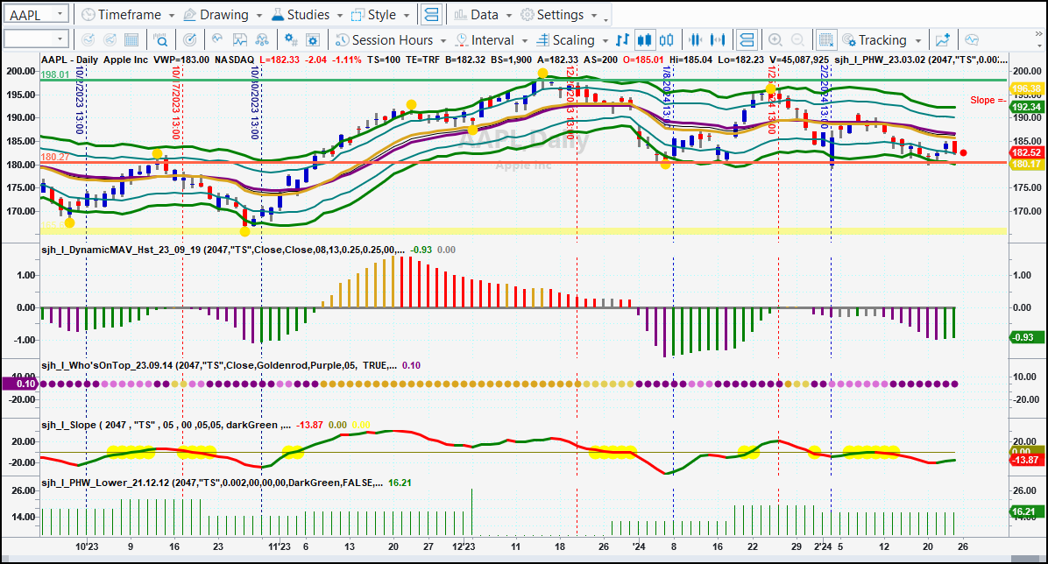Viewport: 1048px width, 564px height.
Task: Click the Tracking gear target icon
Action: 849,40
